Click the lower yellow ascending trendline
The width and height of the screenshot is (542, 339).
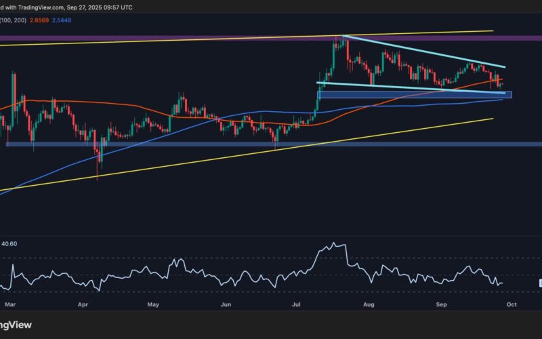tap(271, 149)
